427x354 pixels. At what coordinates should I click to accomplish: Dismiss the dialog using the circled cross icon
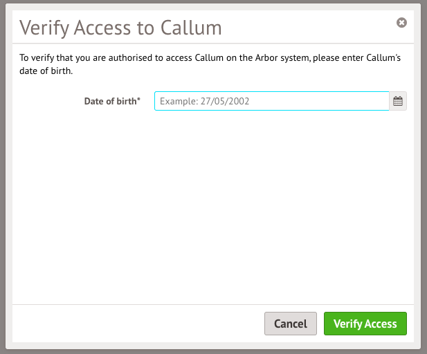point(401,23)
